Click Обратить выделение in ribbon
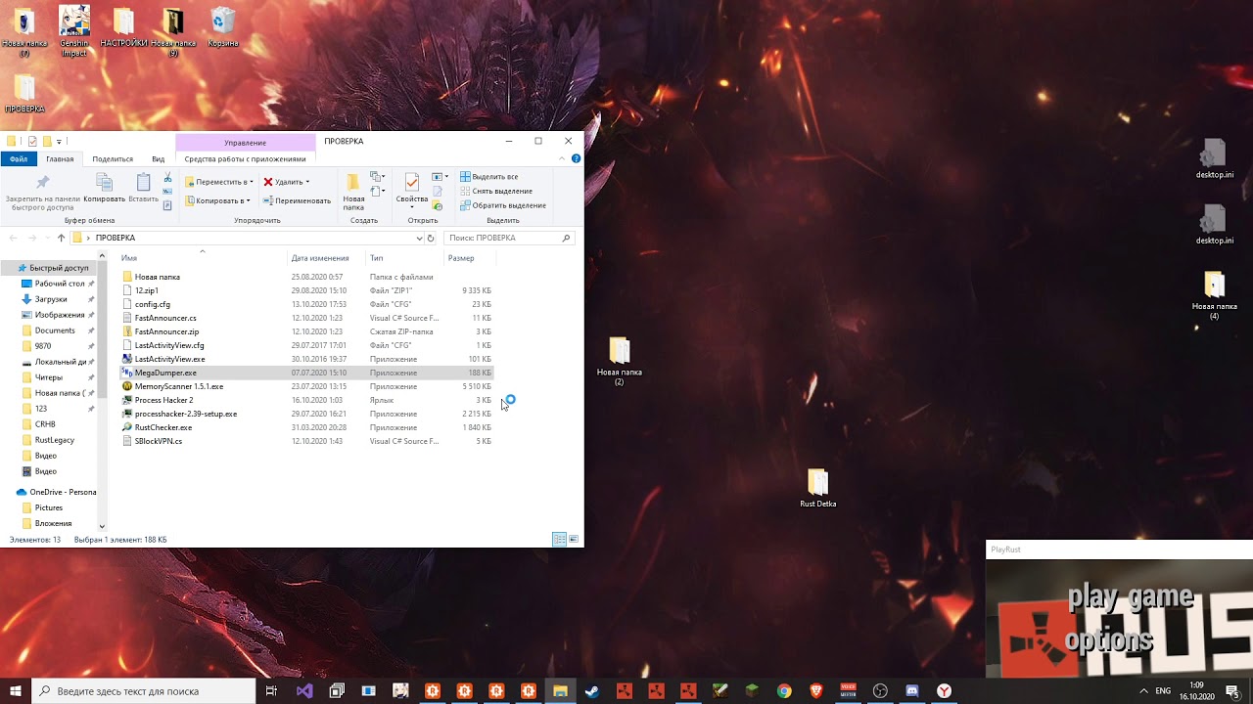The image size is (1253, 704). 502,205
